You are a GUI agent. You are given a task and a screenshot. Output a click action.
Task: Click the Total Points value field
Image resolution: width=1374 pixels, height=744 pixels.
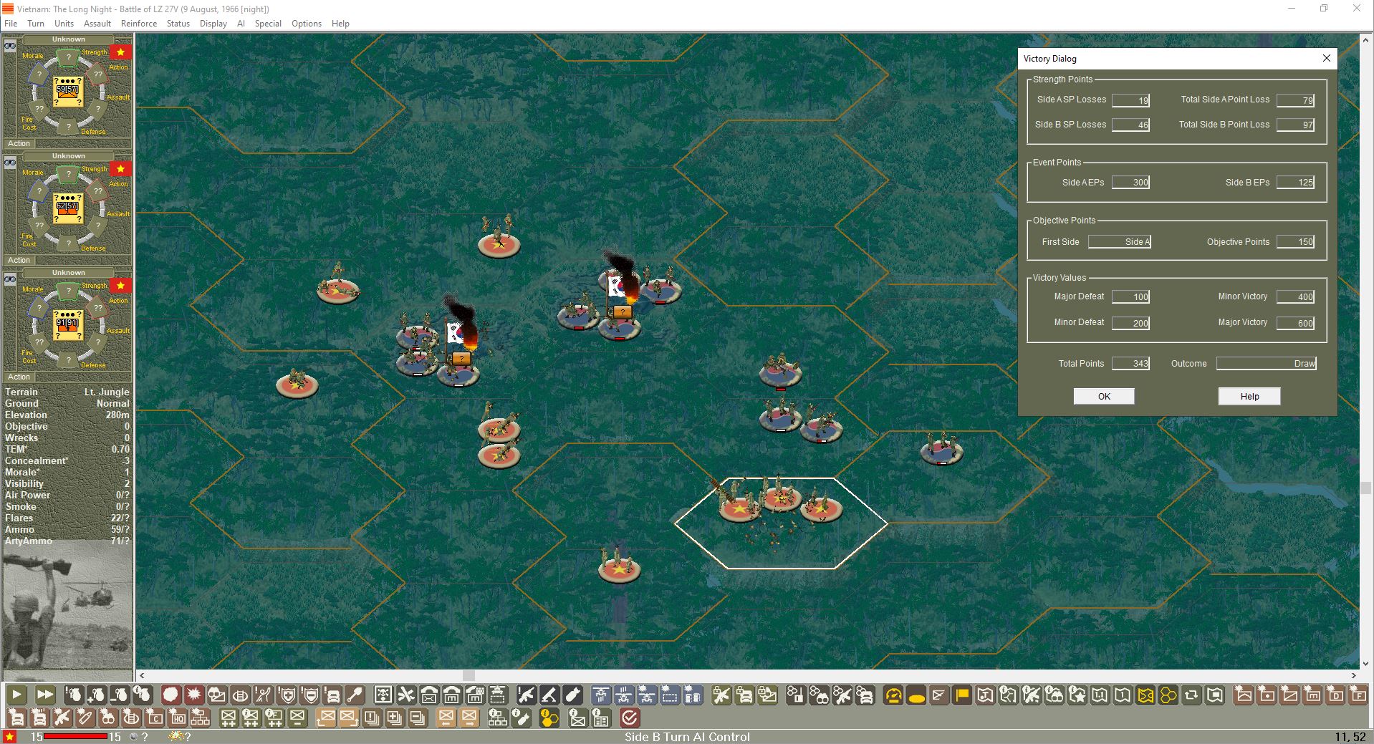click(1130, 364)
